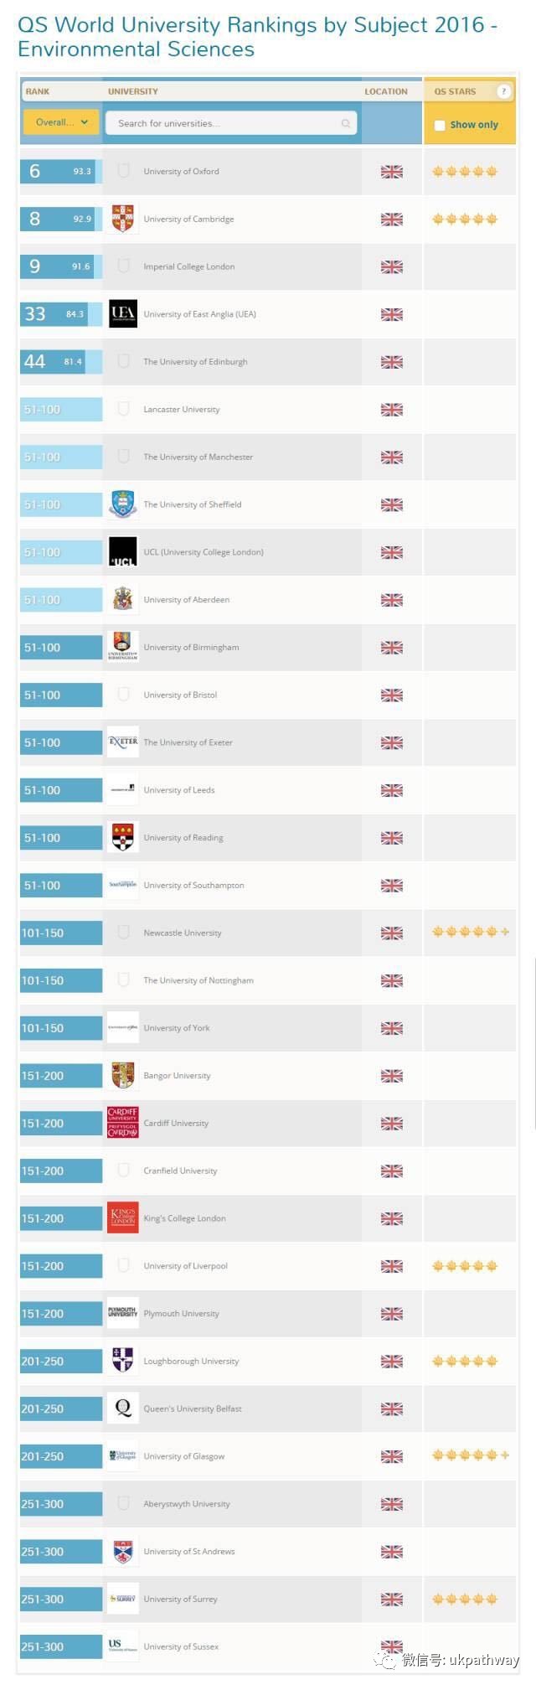Click the UEA logo icon
536x1685 pixels.
[x=123, y=314]
